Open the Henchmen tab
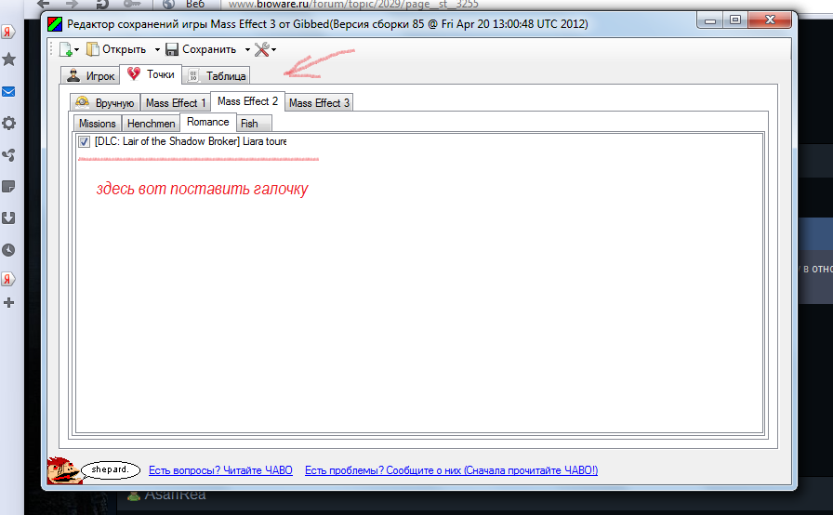This screenshot has width=833, height=515. [151, 124]
